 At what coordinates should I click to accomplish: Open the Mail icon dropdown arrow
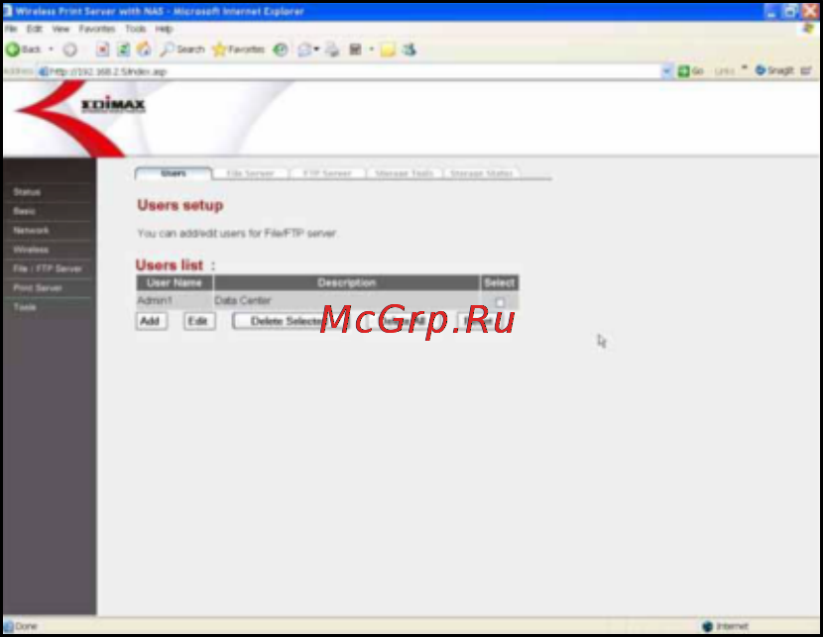[316, 50]
